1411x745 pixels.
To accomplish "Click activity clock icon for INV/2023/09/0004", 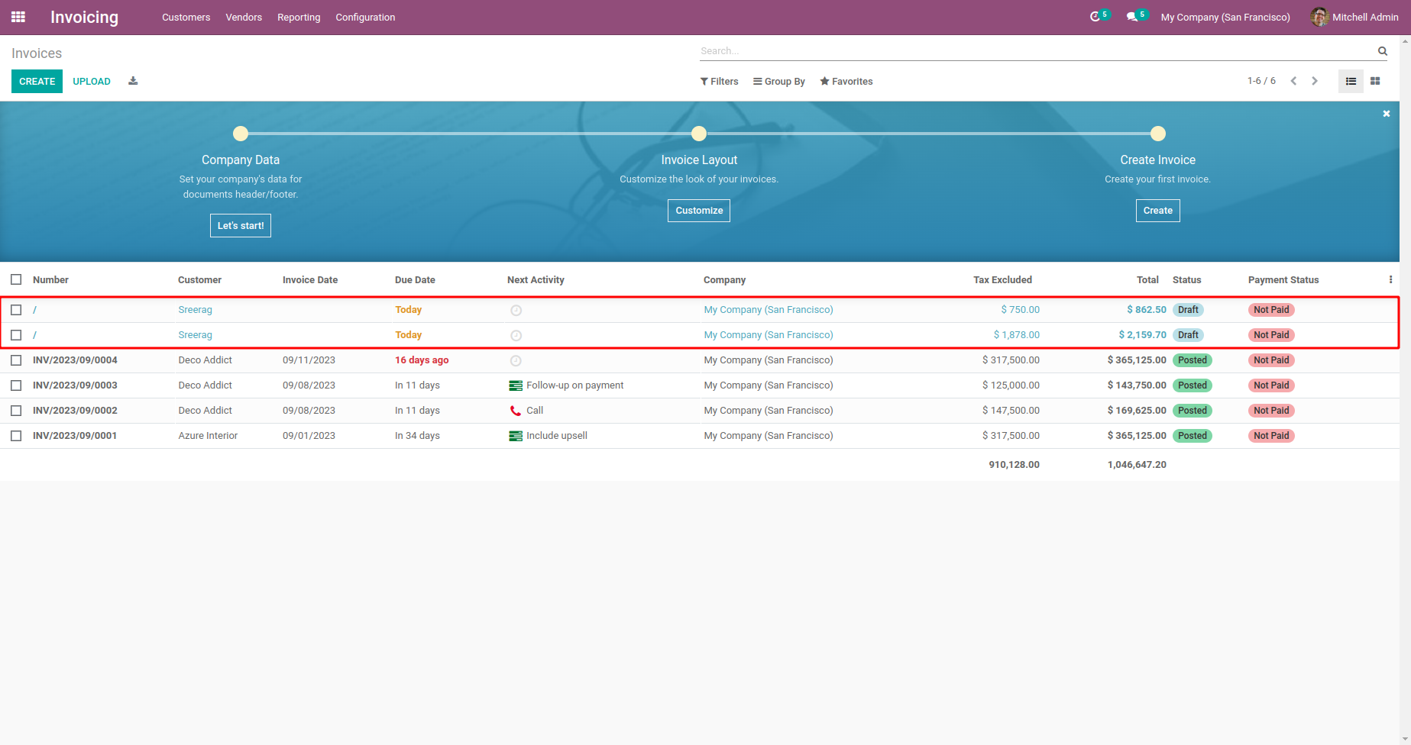I will (x=516, y=361).
